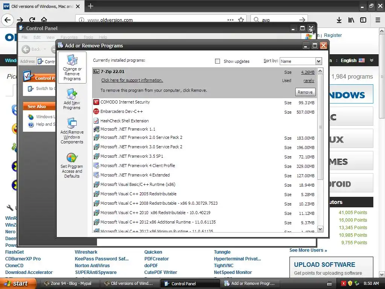Image resolution: width=385 pixels, height=289 pixels.
Task: Open the Quicken link
Action: coord(153,252)
